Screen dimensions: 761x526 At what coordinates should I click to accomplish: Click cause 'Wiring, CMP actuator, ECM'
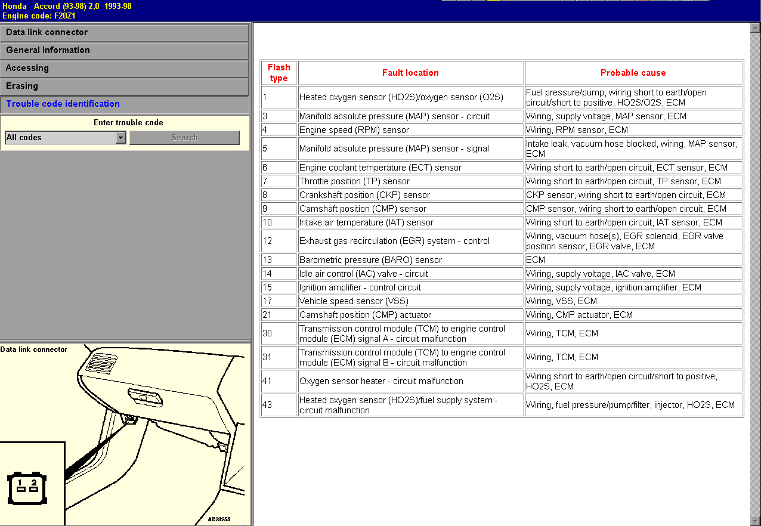click(x=579, y=315)
